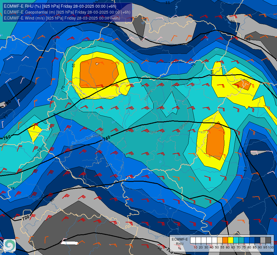Pick the yellow 60-65 legend swatch

[x=231, y=240]
